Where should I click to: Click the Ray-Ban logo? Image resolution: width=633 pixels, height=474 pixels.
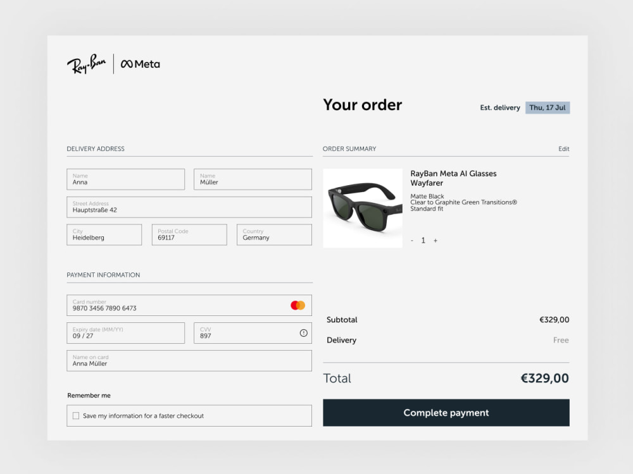coord(86,64)
